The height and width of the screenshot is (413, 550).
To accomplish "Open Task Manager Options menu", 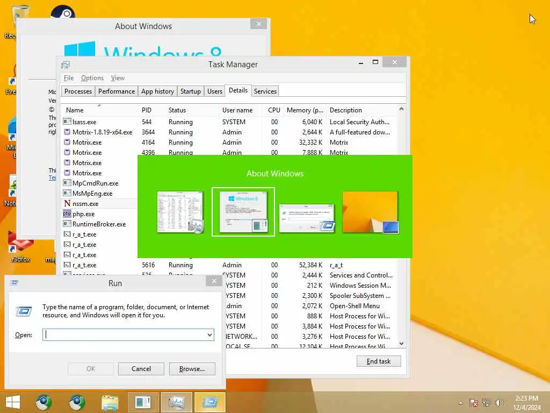I will (x=92, y=78).
